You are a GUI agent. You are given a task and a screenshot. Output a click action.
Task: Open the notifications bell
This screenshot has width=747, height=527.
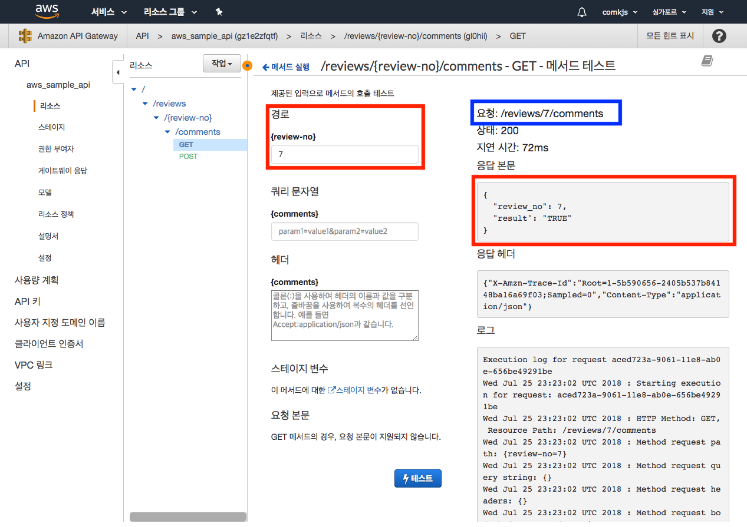tap(582, 12)
